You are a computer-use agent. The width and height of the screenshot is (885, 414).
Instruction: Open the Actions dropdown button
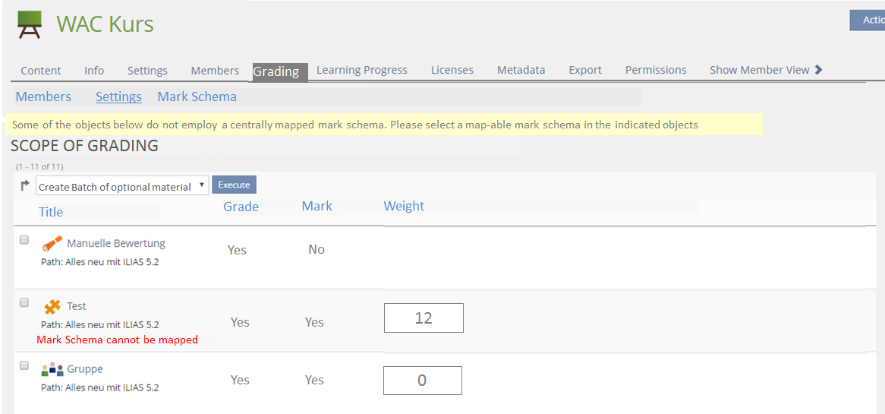[x=869, y=21]
